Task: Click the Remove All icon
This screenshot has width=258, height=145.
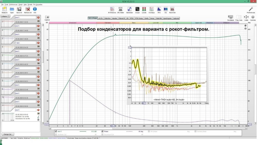Action: click(28, 9)
